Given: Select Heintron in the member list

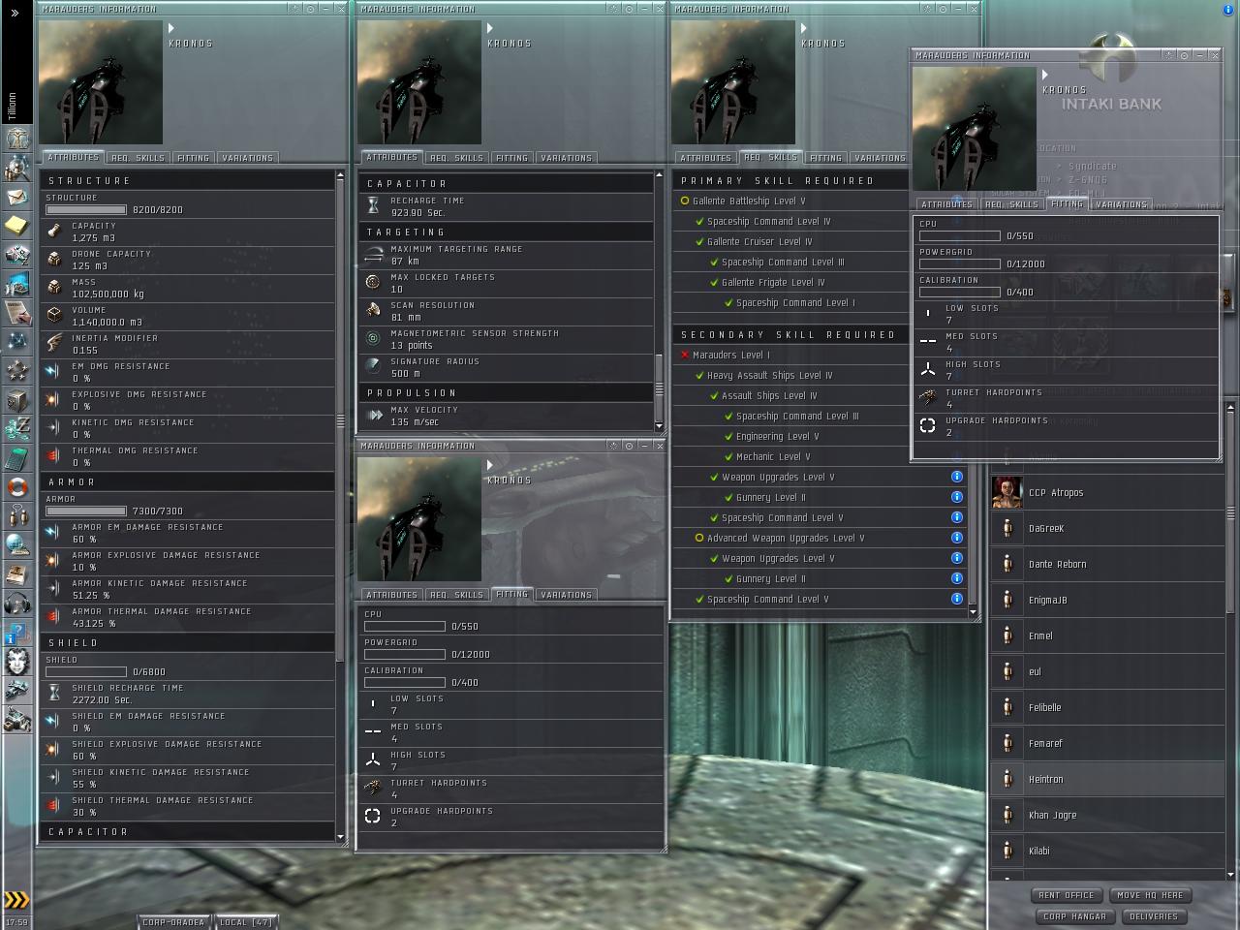Looking at the screenshot, I should pyautogui.click(x=1107, y=779).
